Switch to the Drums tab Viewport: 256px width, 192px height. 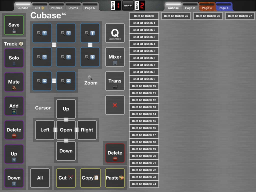(73, 6)
